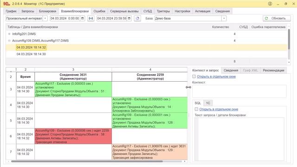The width and height of the screenshot is (297, 167).
Task: Open the Триггеры tab
Action: (x=163, y=11)
